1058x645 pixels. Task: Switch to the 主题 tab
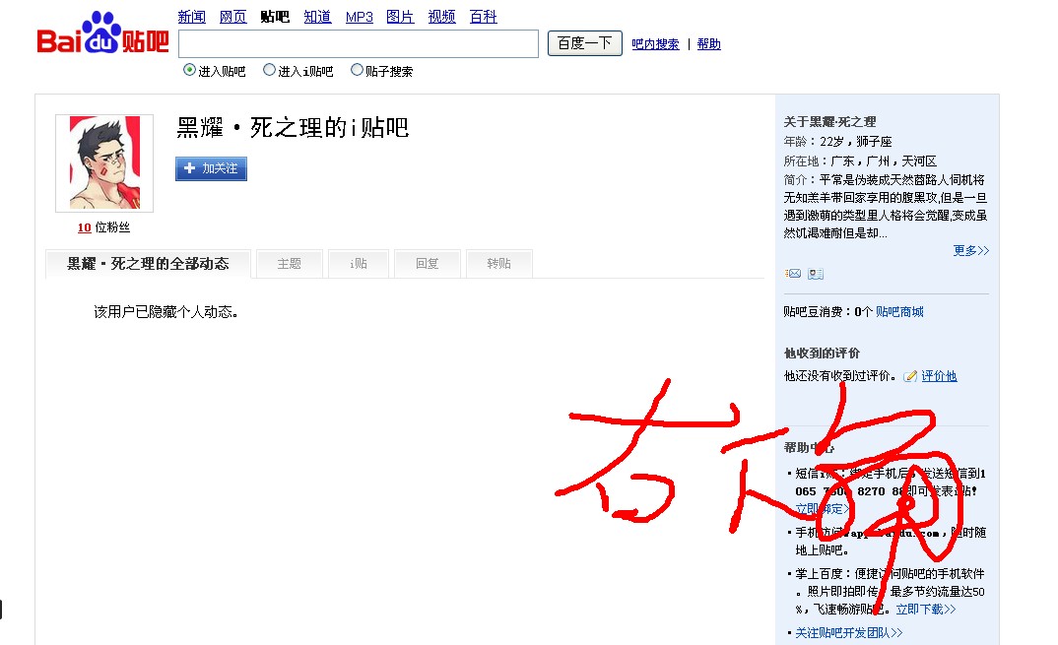point(290,264)
